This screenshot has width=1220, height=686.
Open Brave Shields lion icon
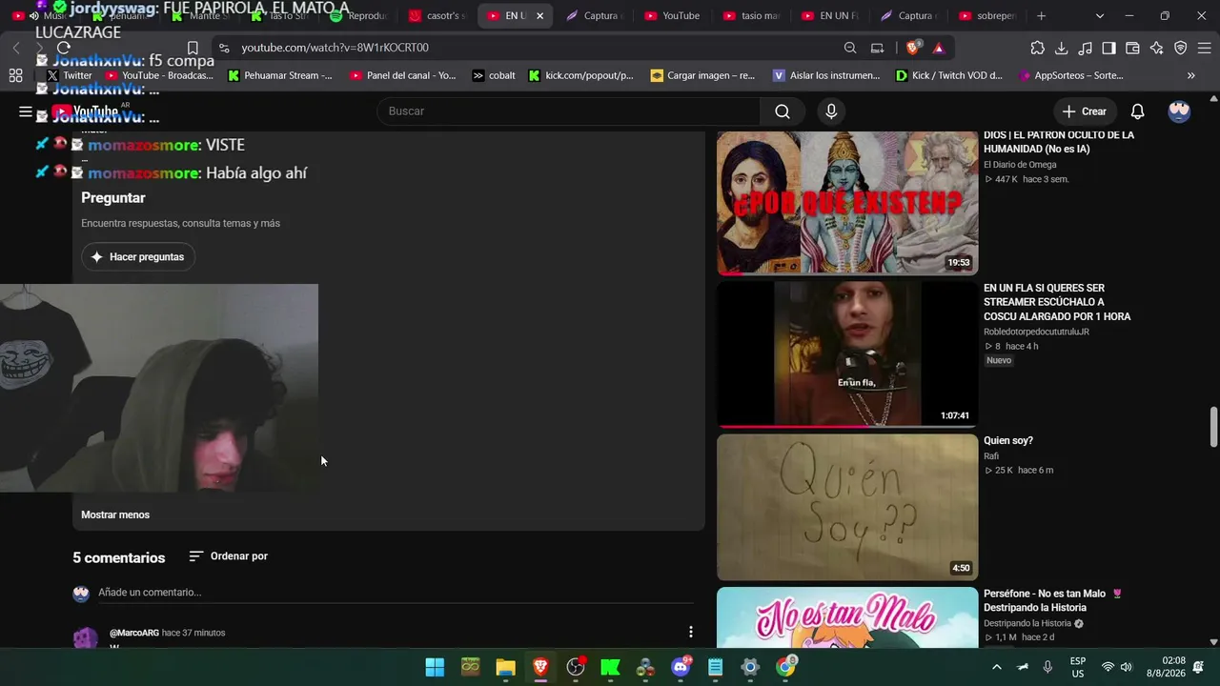pyautogui.click(x=913, y=48)
